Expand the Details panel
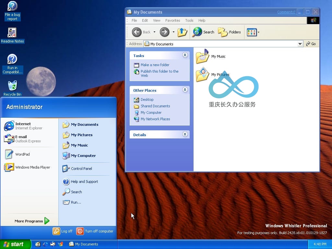 tap(185, 134)
